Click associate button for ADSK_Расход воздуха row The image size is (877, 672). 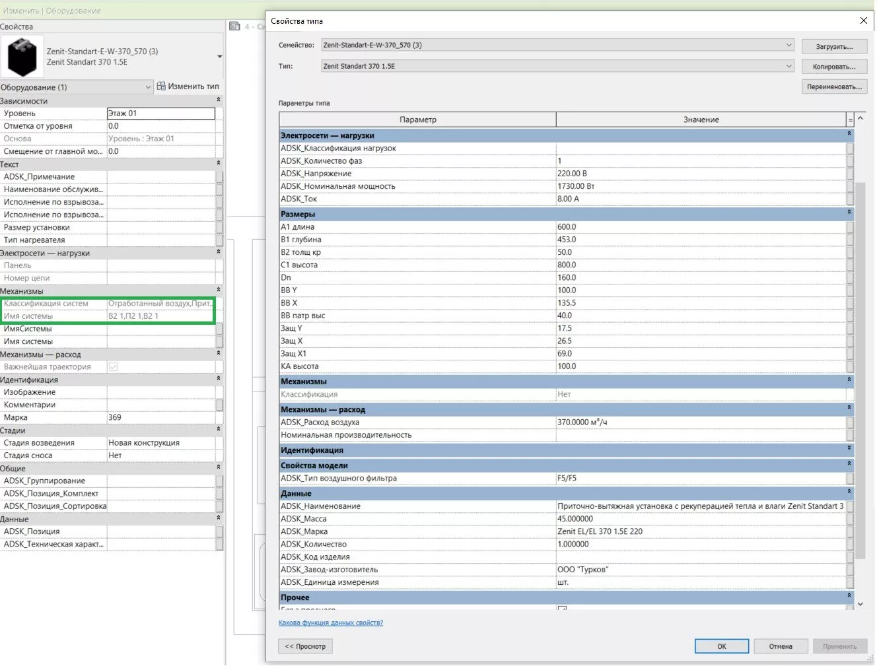(x=850, y=422)
